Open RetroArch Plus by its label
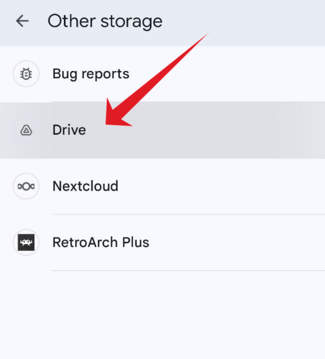325x359 pixels. click(101, 242)
